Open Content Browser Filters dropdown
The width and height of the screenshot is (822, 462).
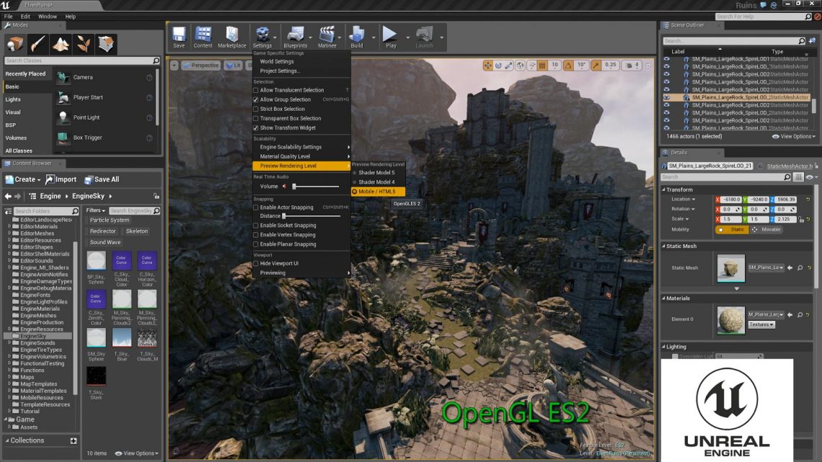95,210
